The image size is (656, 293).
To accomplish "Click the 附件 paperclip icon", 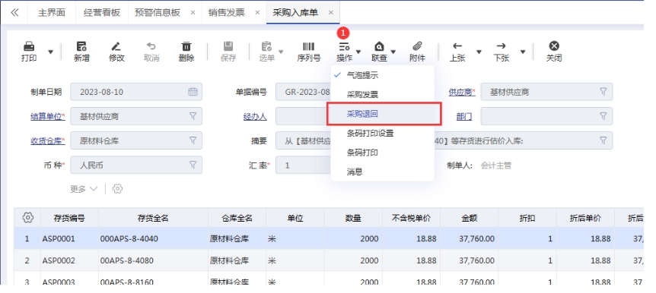I will coord(417,46).
